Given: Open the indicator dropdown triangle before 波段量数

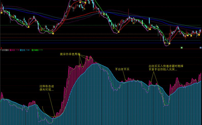Looking at the screenshot, I should click(1, 50).
